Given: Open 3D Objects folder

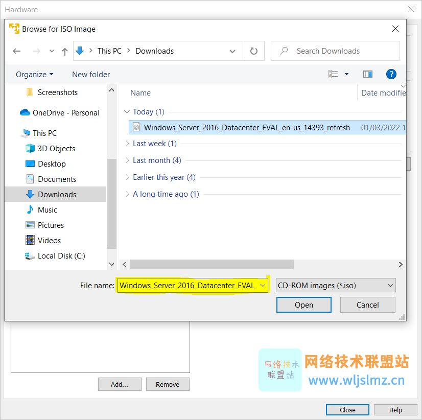Looking at the screenshot, I should pyautogui.click(x=51, y=148).
